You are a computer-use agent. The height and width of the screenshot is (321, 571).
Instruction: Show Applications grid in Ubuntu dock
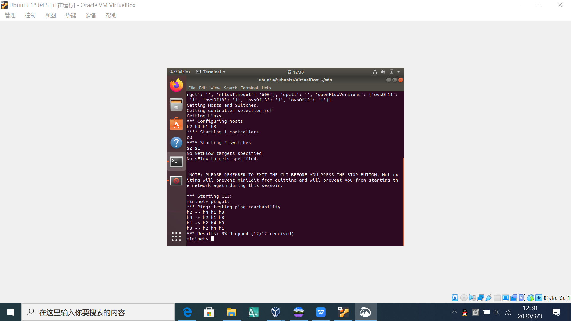pos(176,237)
